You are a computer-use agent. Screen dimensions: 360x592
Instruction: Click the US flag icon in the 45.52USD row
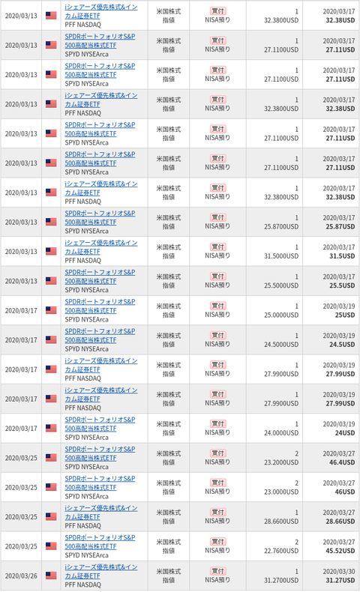(x=51, y=546)
